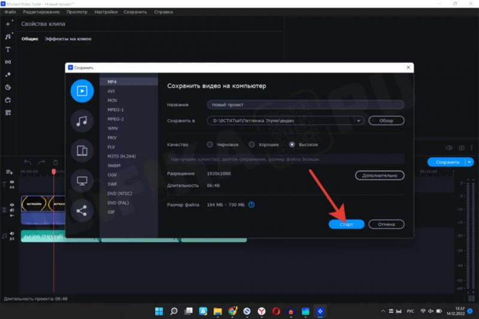Image resolution: width=479 pixels, height=319 pixels.
Task: Click the Название project name field
Action: (305, 104)
